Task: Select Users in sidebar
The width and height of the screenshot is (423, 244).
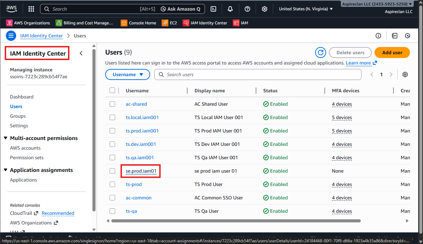Action: [16, 106]
